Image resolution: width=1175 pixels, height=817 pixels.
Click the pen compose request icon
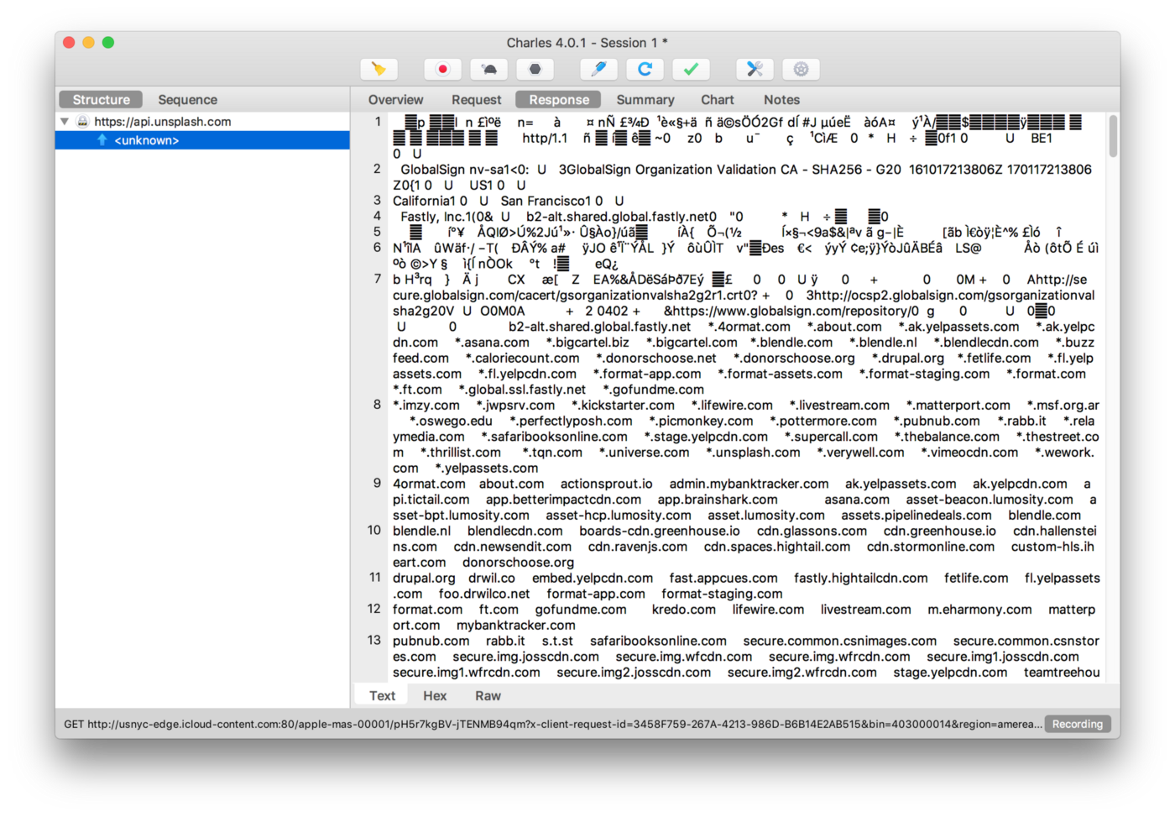[x=598, y=69]
